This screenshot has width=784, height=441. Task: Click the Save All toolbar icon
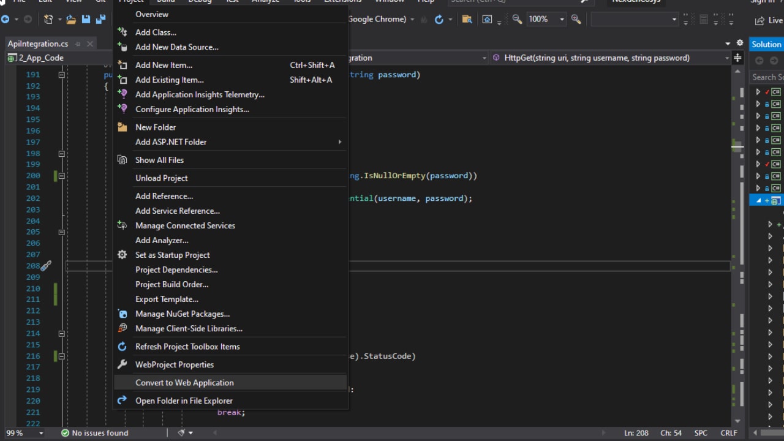click(101, 19)
